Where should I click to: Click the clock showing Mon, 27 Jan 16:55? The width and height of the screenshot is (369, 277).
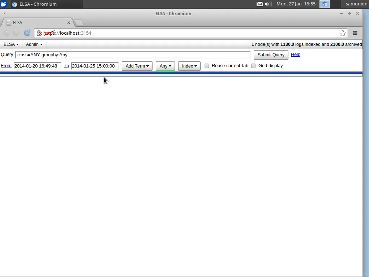(296, 4)
